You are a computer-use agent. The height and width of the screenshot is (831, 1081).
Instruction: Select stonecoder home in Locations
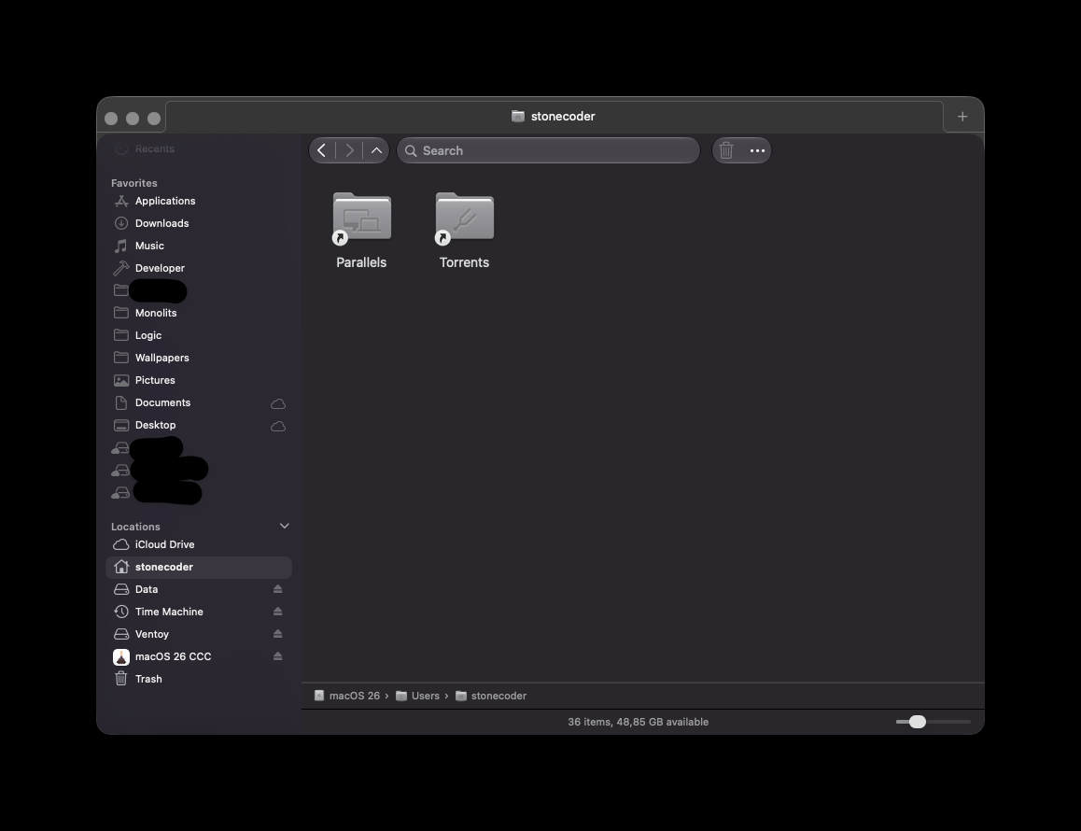coord(199,567)
